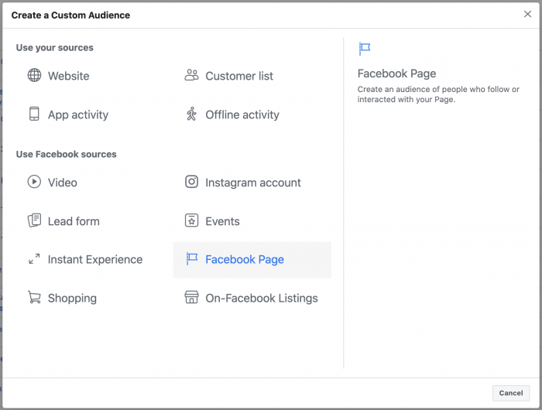
Task: Click the 'Use Facebook sources' heading
Action: 66,154
